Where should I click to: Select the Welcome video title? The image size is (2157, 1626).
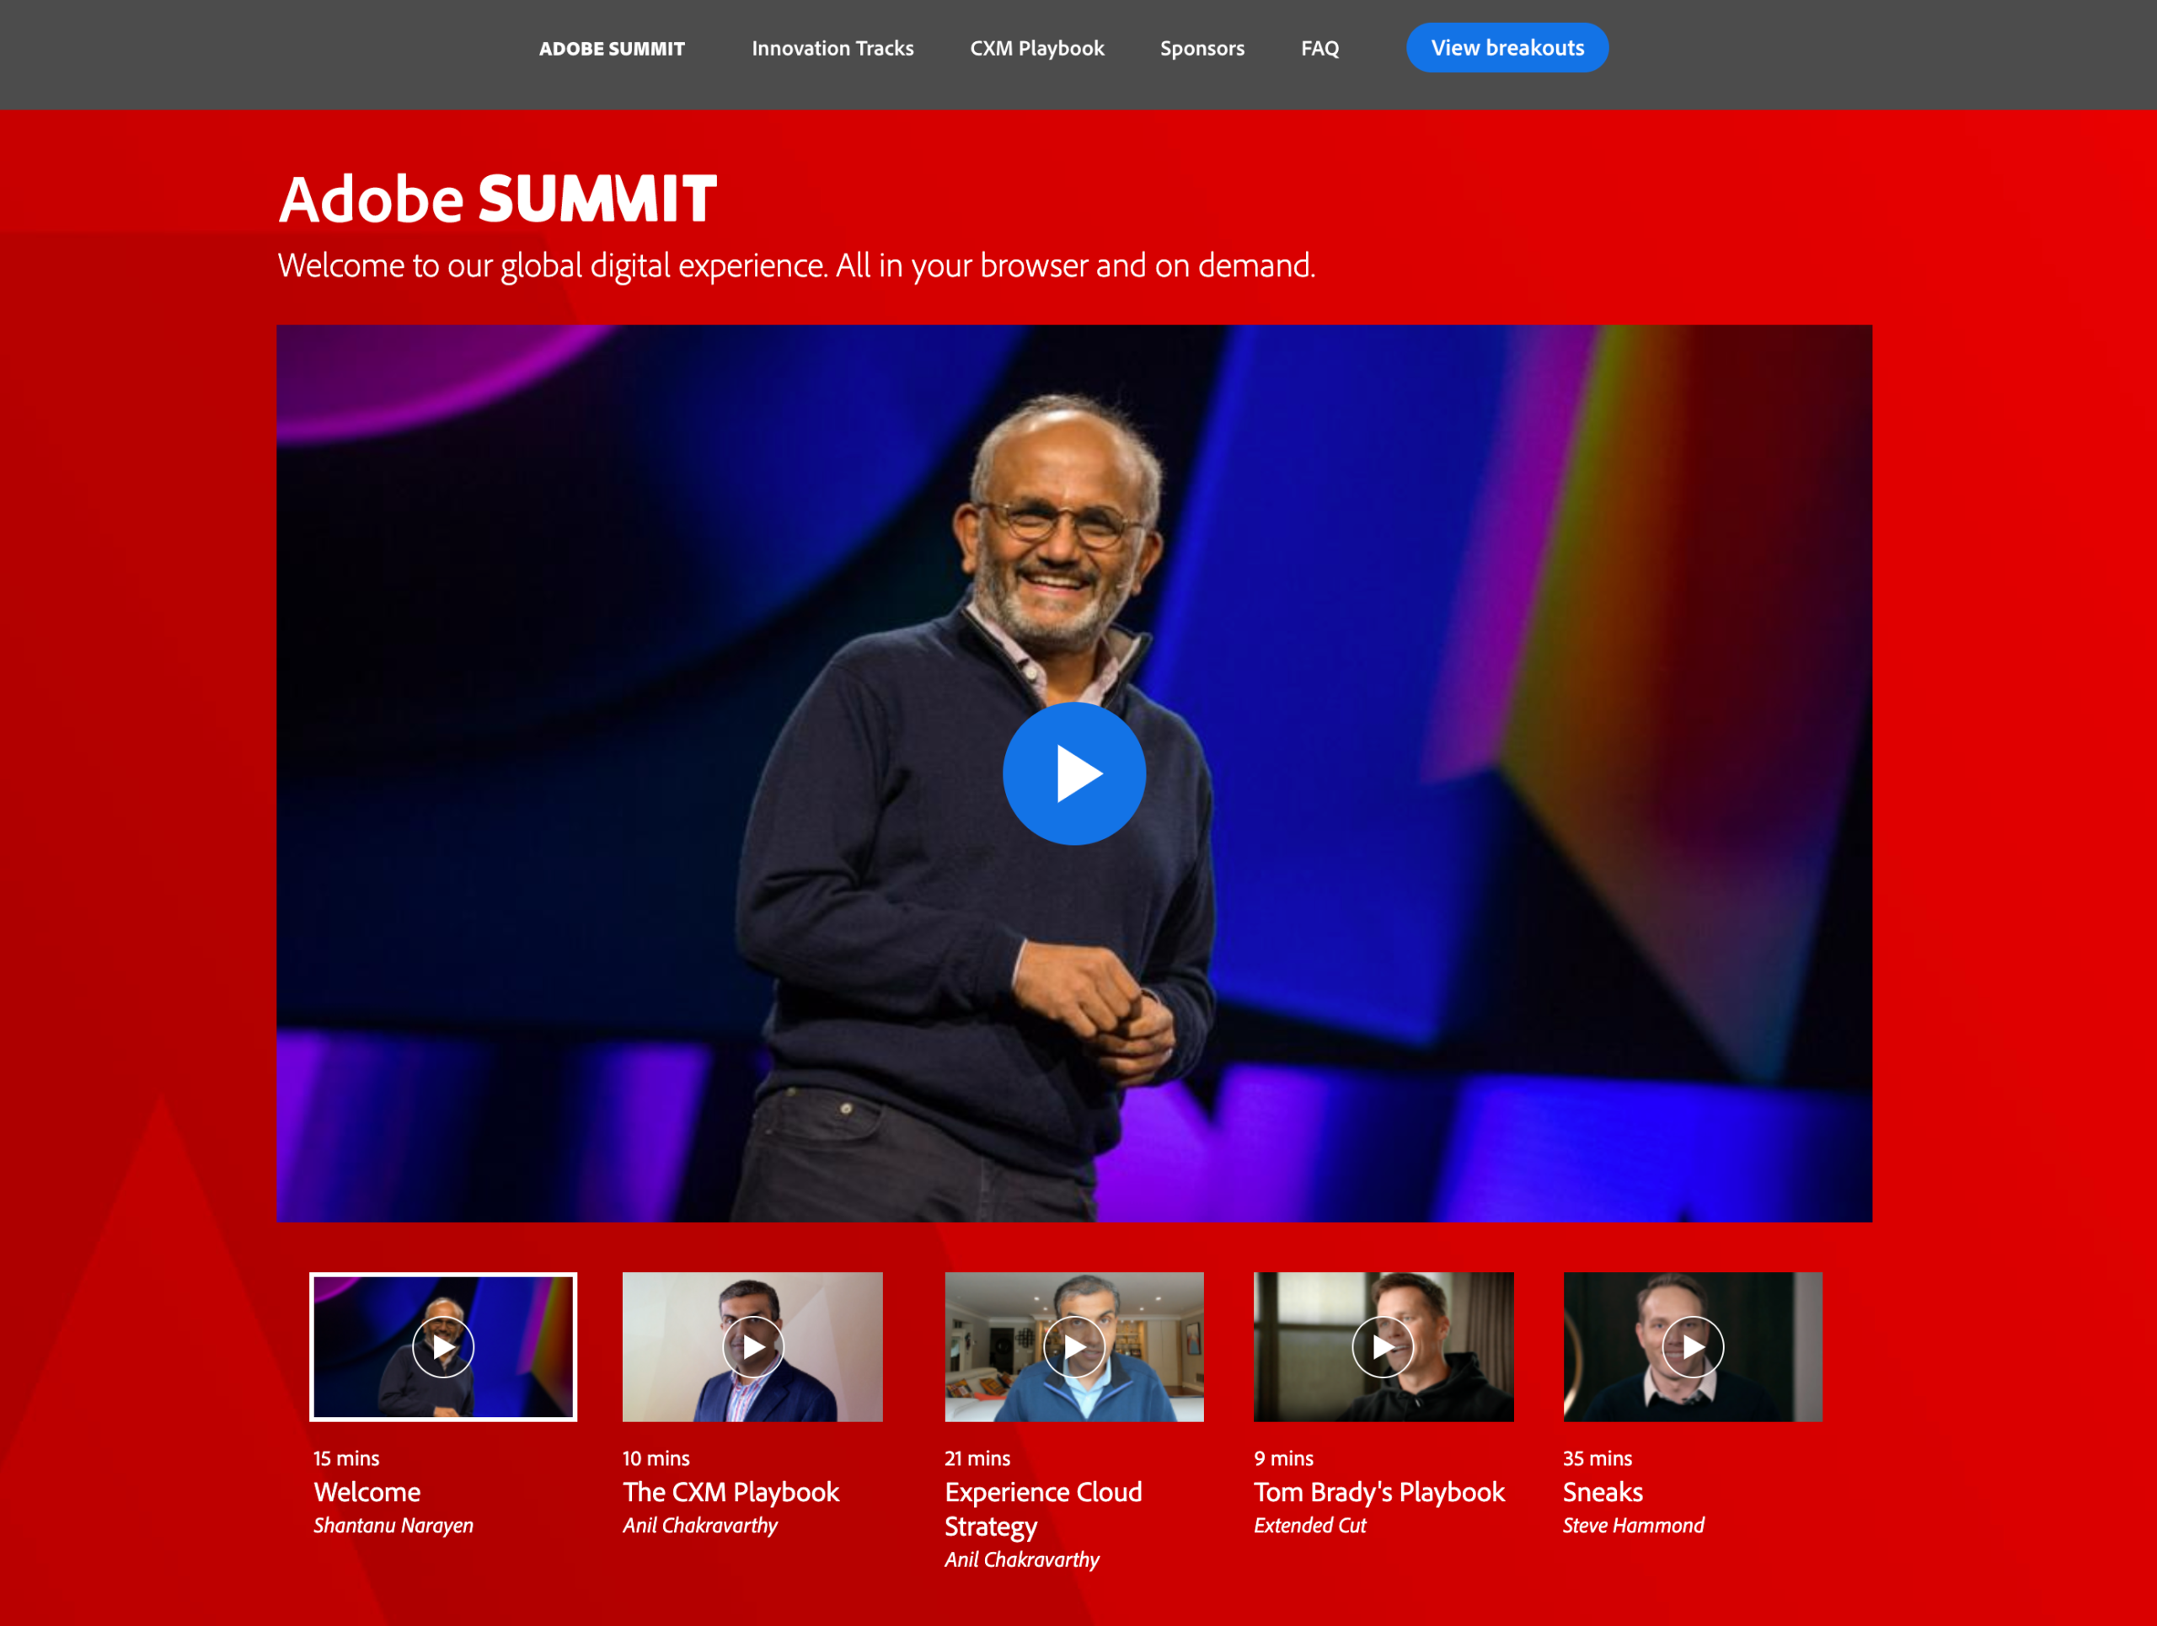coord(367,1491)
